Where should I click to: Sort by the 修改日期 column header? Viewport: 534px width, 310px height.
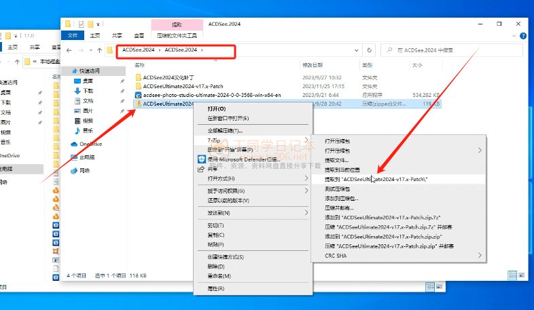313,65
